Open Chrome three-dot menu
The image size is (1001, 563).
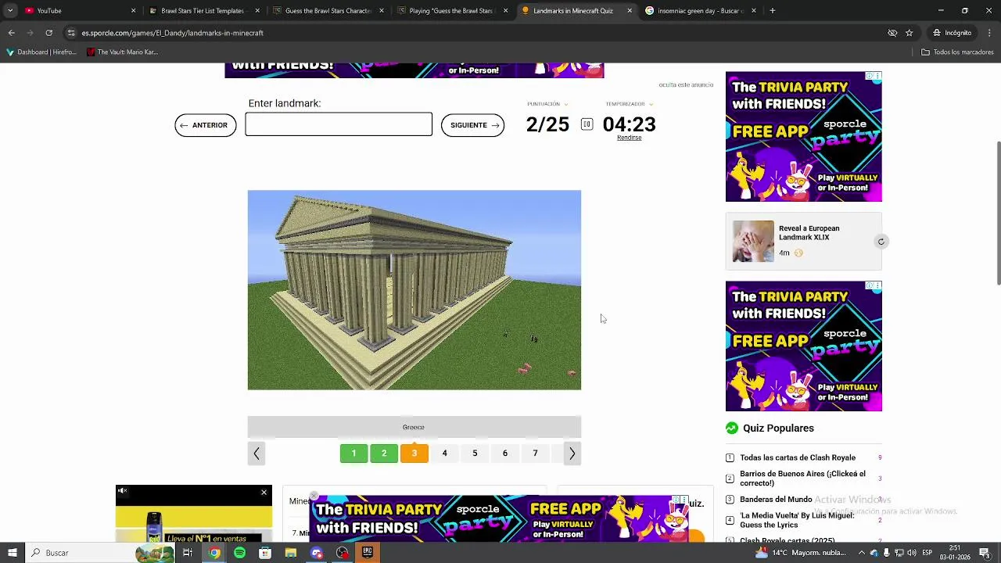[990, 33]
